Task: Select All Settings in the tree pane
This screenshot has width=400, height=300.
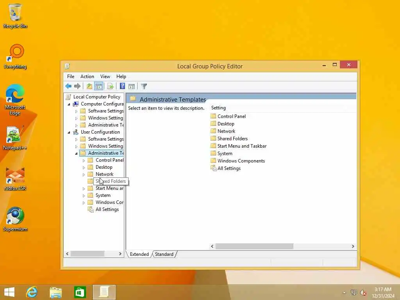Action: click(x=107, y=209)
